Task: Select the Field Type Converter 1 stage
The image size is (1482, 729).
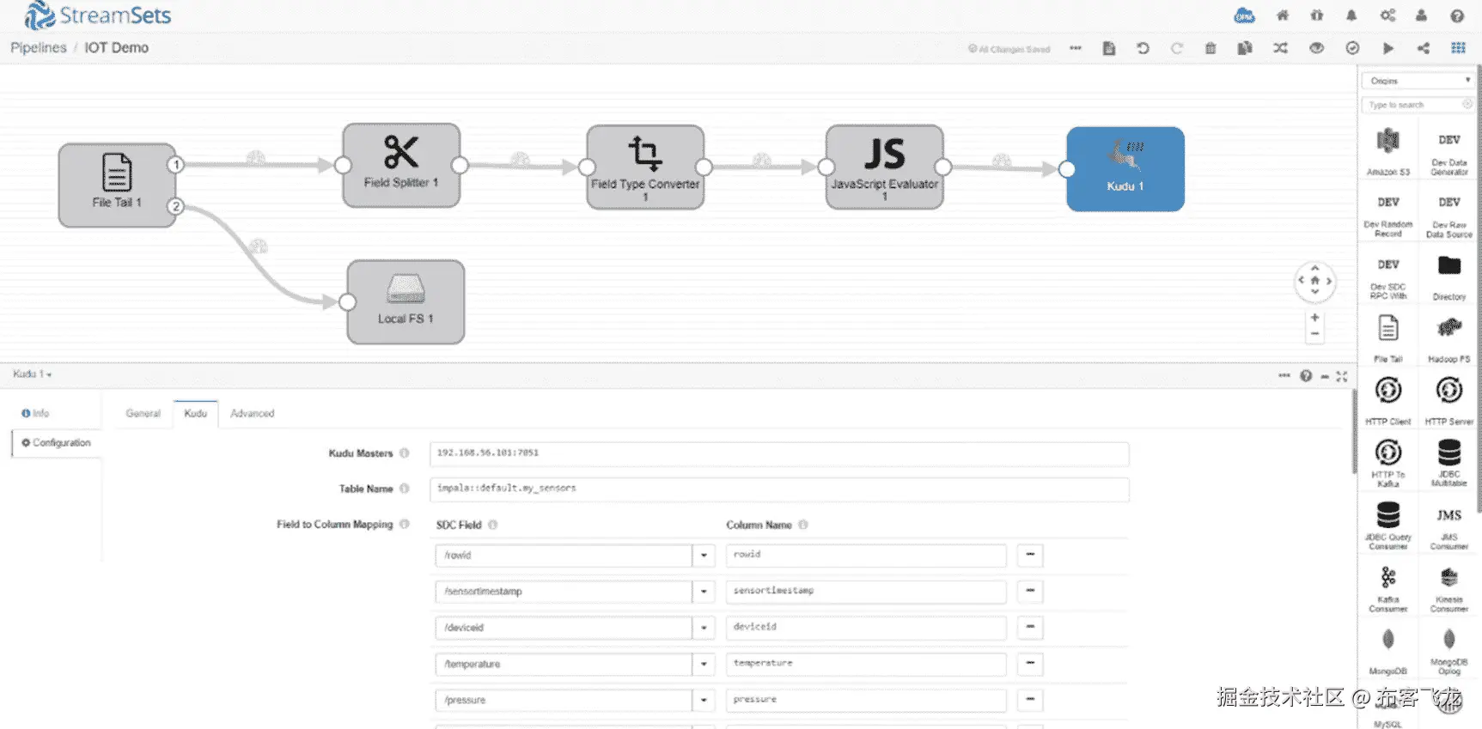Action: coord(645,167)
